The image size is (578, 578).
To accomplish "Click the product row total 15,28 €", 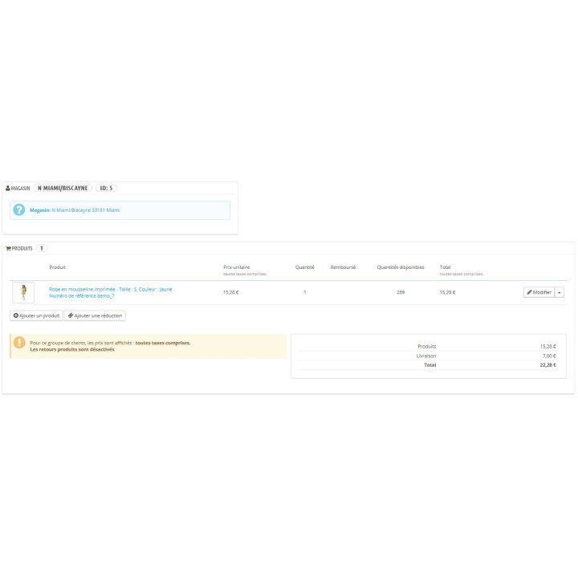I will 447,292.
